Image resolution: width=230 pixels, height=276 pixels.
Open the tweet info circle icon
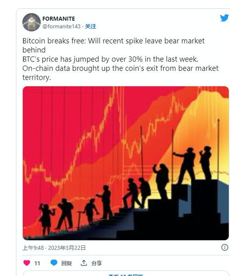point(224,248)
